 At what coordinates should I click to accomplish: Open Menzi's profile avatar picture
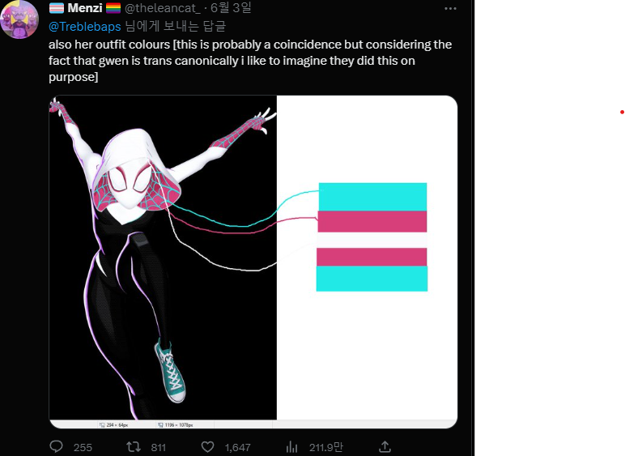(x=19, y=19)
